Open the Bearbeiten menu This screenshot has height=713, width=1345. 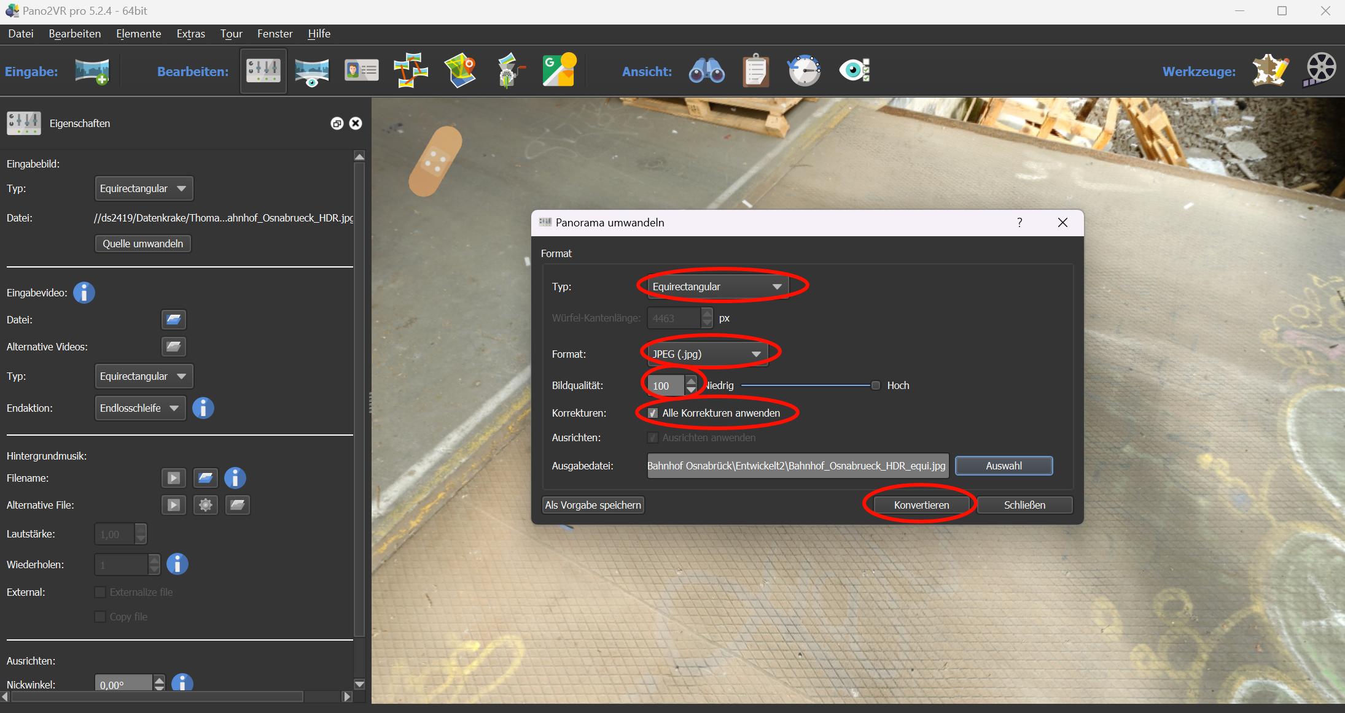pos(75,34)
